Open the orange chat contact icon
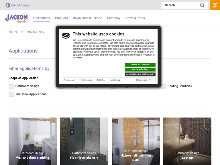This screenshot has height=165, width=220. coord(215,5)
